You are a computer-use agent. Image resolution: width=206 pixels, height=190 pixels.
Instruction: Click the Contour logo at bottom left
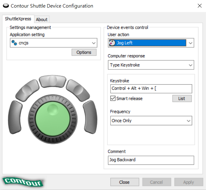23,182
